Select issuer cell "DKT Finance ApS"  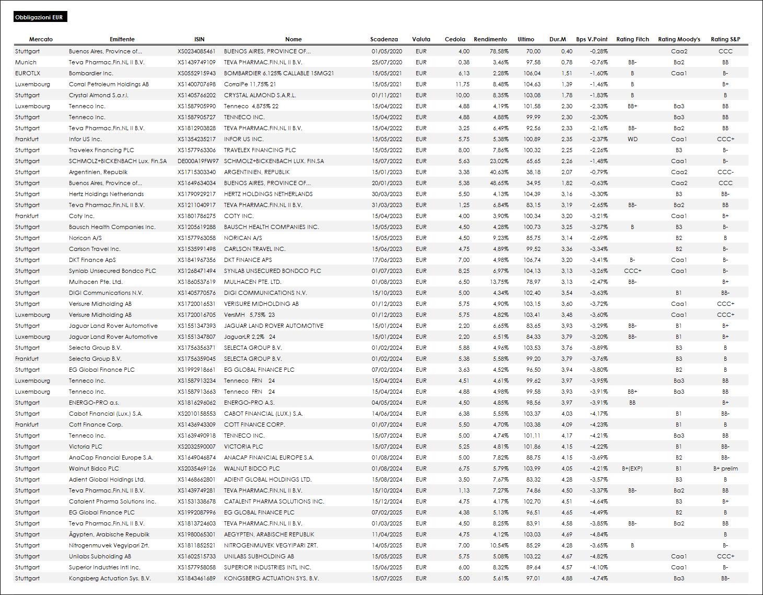point(92,260)
